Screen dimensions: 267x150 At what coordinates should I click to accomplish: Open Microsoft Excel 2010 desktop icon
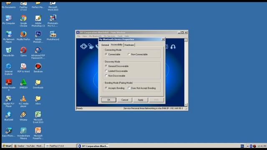click(38, 117)
